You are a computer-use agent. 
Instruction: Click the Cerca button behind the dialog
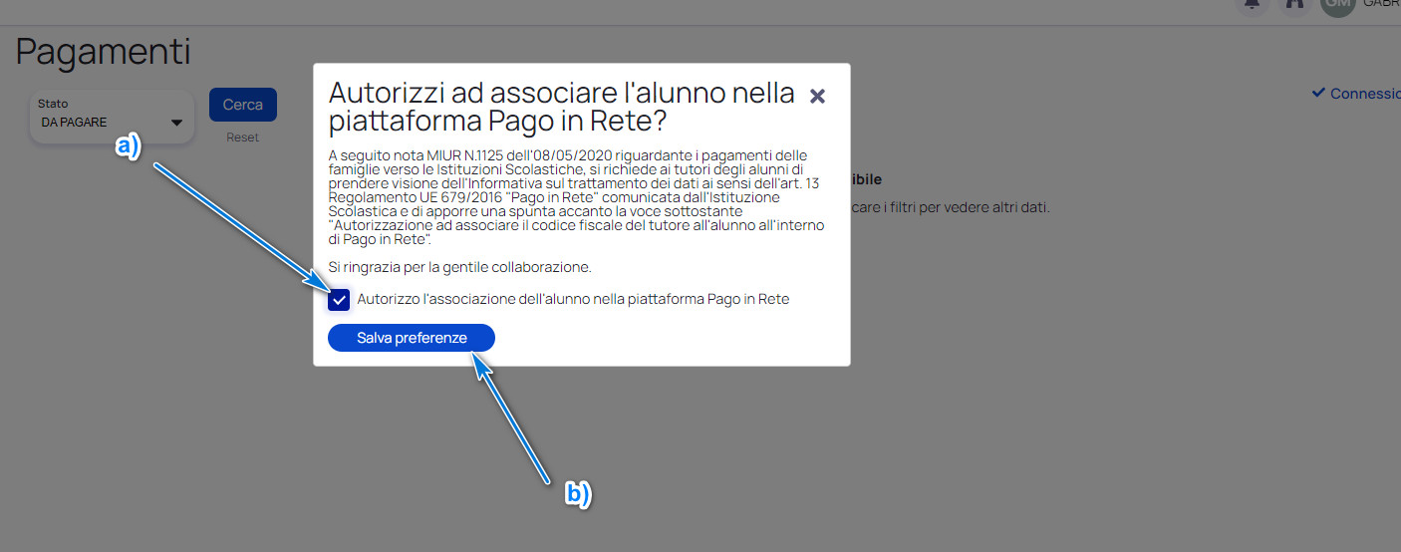click(243, 105)
